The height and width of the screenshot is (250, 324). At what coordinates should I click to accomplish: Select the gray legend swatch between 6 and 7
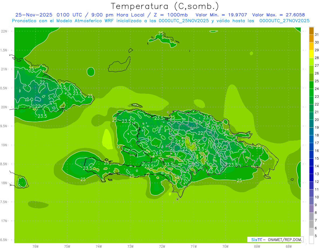311,224
